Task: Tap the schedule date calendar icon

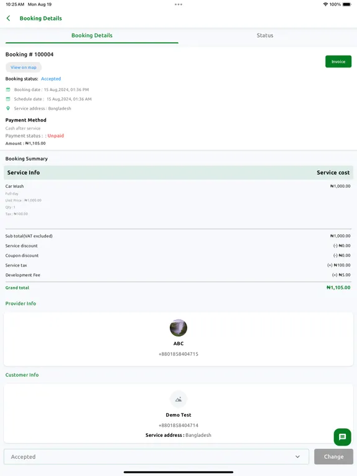Action: pyautogui.click(x=8, y=99)
